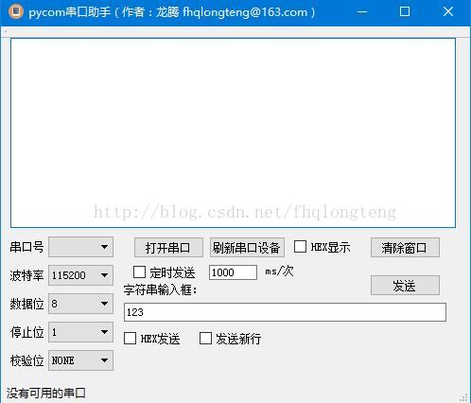Viewport: 471px width, 403px height.
Task: Open the 校验位 NONE parity dropdown
Action: (80, 360)
